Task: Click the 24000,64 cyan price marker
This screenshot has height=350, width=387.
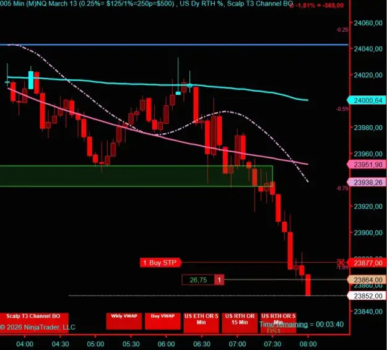Action: pos(367,100)
